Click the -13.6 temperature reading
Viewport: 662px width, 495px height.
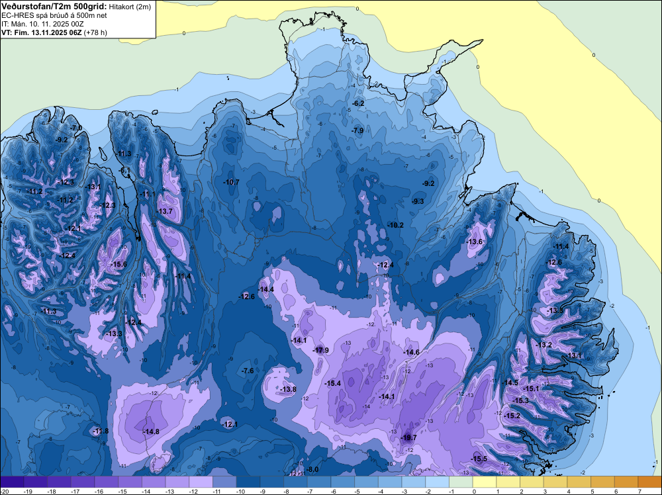pyautogui.click(x=475, y=242)
